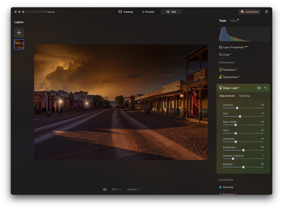Viewport: 283px width, 209px height.
Task: Select the street photo layer thumbnail
Action: click(19, 44)
